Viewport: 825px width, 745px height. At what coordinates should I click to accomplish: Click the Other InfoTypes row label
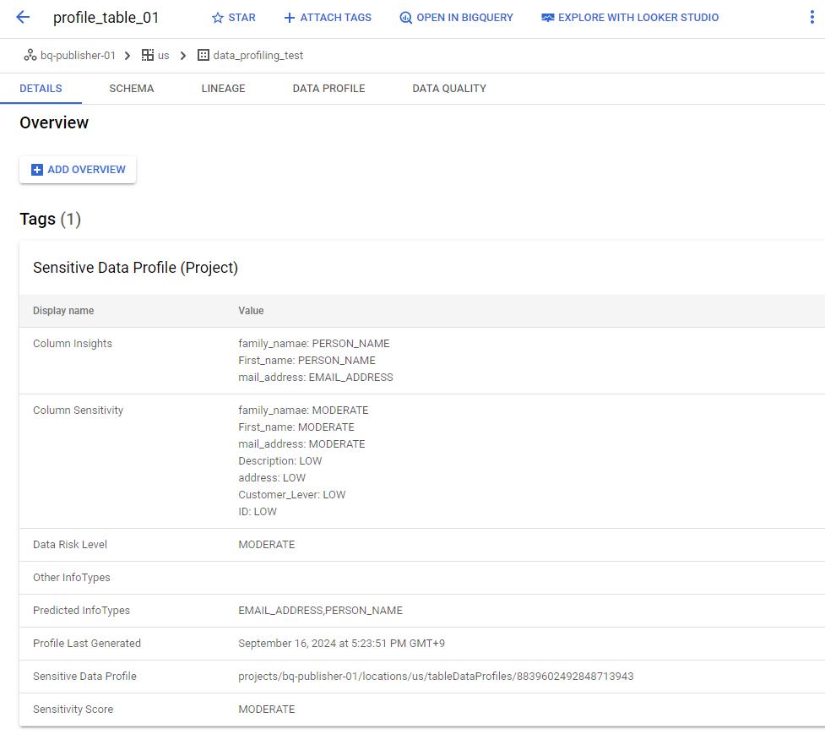pyautogui.click(x=72, y=578)
